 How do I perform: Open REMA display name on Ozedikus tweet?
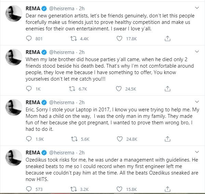pos(33,153)
